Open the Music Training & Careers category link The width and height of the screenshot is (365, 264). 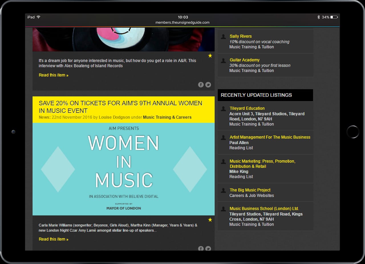[167, 117]
